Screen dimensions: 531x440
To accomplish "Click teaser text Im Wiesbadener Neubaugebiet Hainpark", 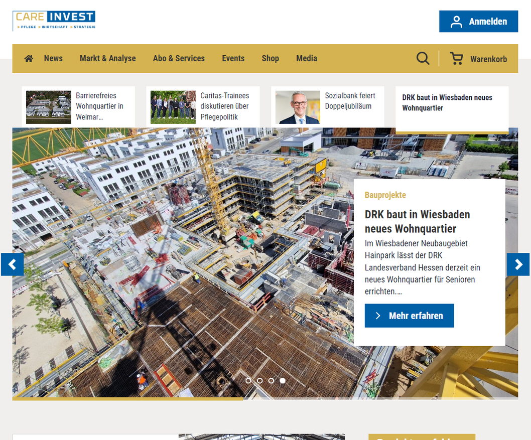I will click(422, 267).
